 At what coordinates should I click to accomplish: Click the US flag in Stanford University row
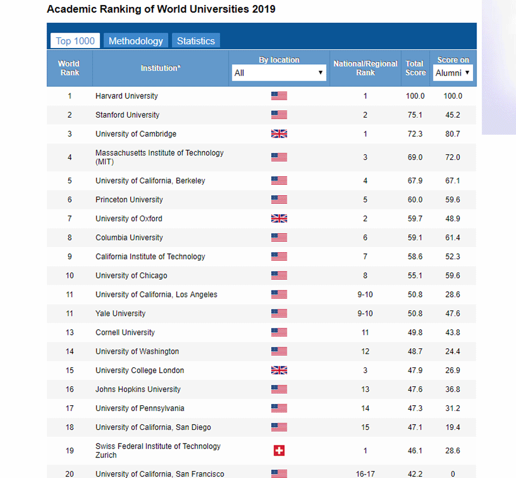coord(279,115)
